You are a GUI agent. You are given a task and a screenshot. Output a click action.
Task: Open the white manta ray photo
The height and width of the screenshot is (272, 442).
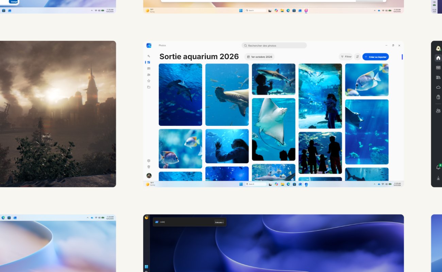coord(274,130)
